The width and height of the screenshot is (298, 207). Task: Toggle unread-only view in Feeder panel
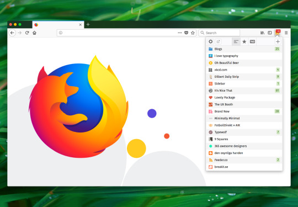coord(252,41)
